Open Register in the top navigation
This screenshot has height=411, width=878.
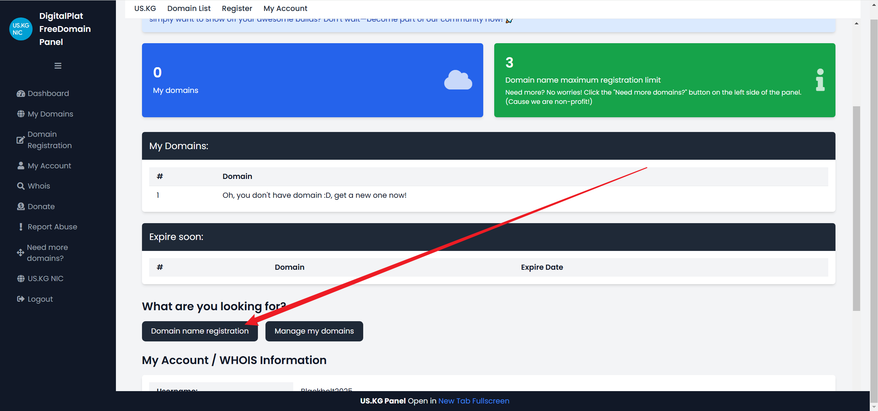coord(237,8)
